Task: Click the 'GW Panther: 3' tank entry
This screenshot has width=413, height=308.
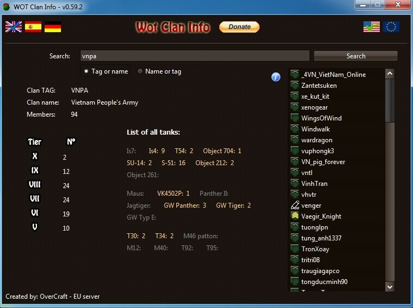Action: pos(185,206)
